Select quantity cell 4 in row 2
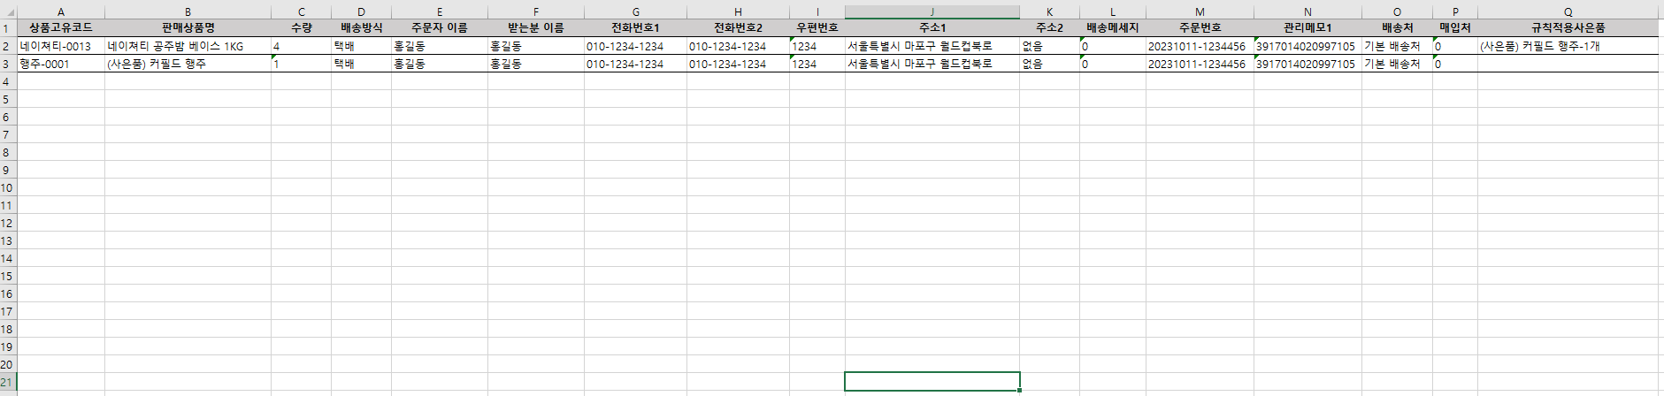The image size is (1664, 396). [302, 46]
